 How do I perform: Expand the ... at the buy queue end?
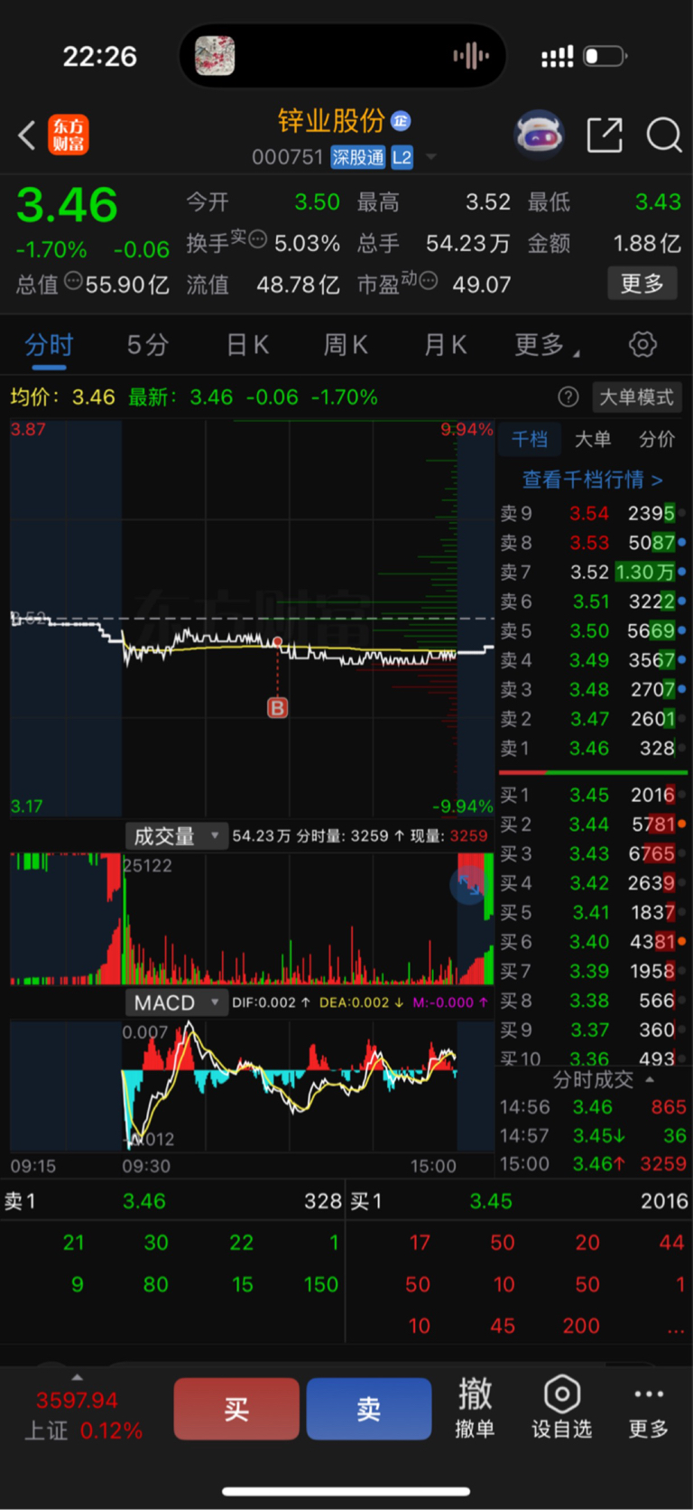click(675, 1328)
